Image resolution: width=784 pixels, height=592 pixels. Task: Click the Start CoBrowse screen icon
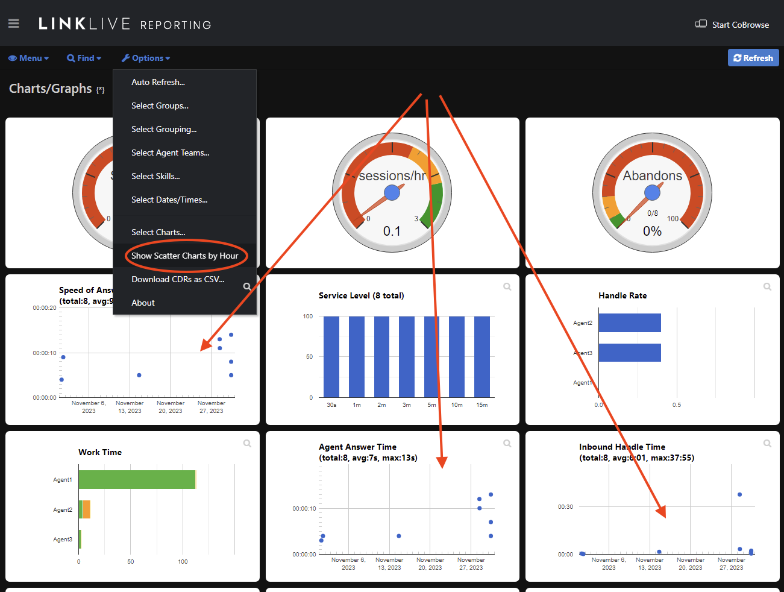pyautogui.click(x=701, y=24)
